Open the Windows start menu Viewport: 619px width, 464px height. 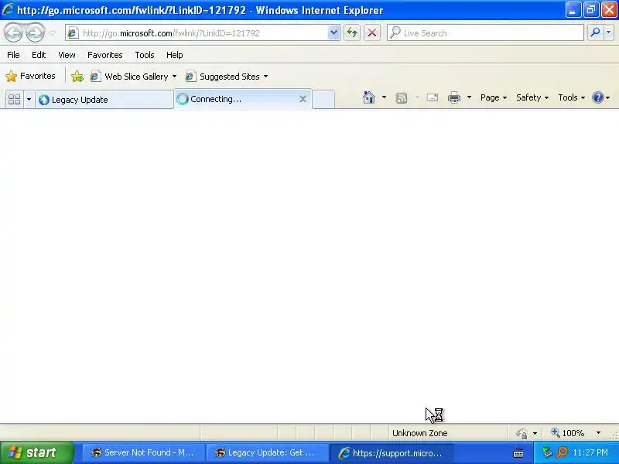coord(37,452)
